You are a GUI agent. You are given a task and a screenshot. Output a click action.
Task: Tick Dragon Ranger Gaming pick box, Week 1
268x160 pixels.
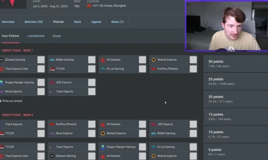41,83
